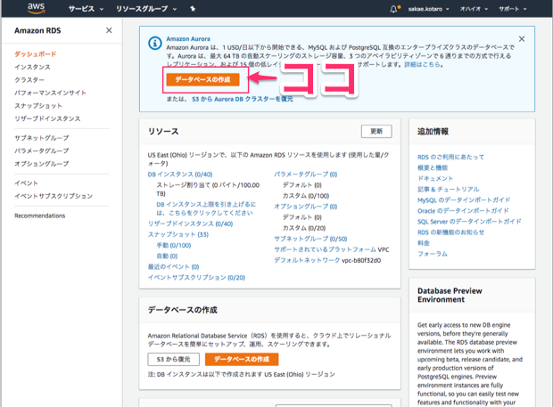553x407 pixels.
Task: Click lower データベースの作成 orange button
Action: point(242,359)
